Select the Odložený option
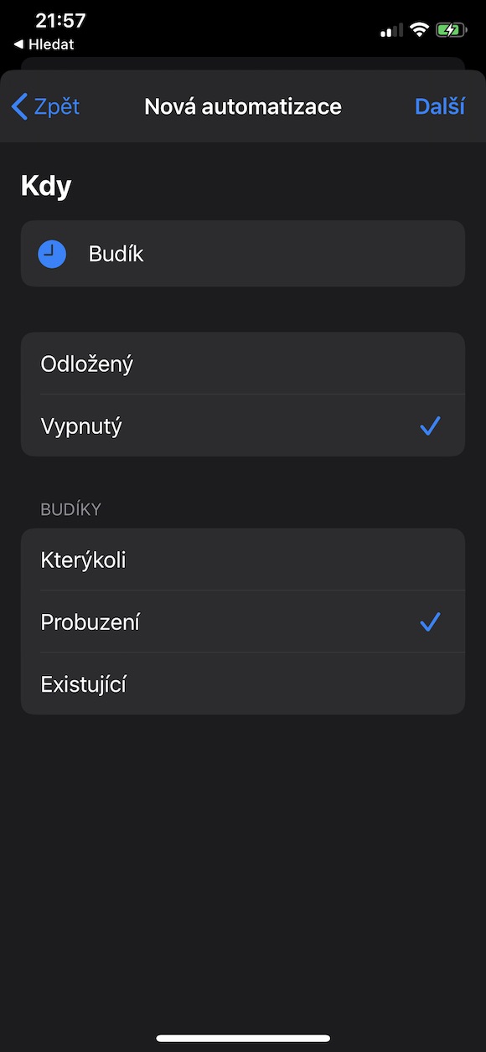This screenshot has height=1052, width=486. click(243, 364)
